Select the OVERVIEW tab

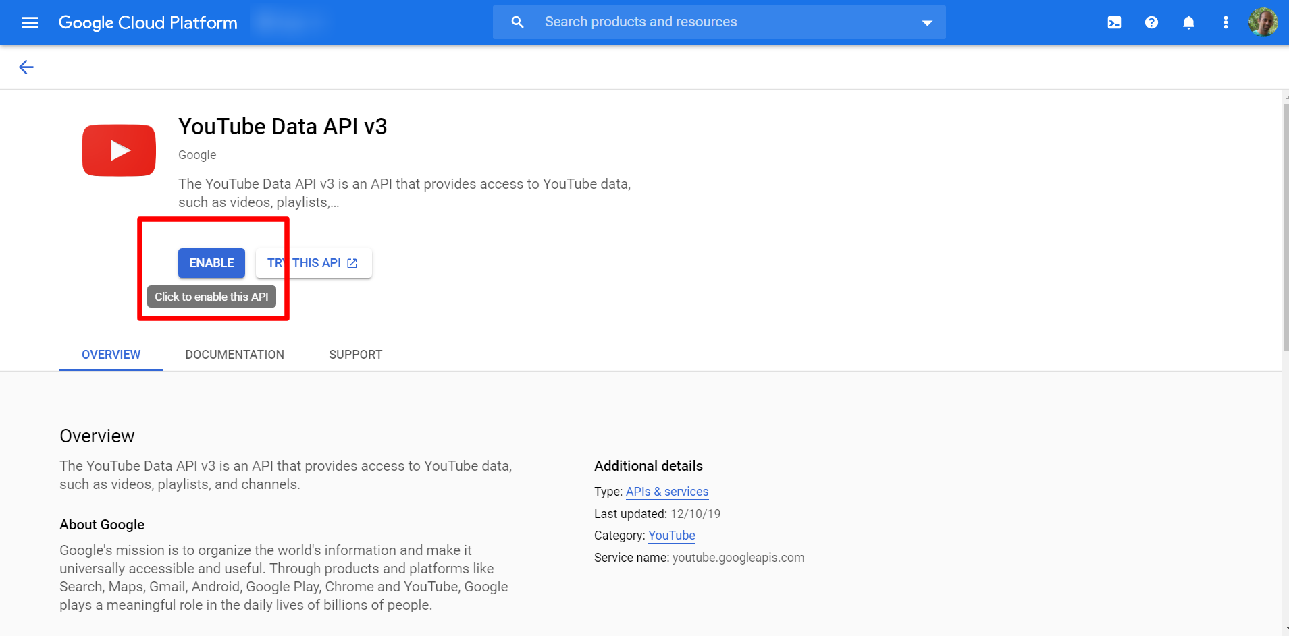click(111, 354)
